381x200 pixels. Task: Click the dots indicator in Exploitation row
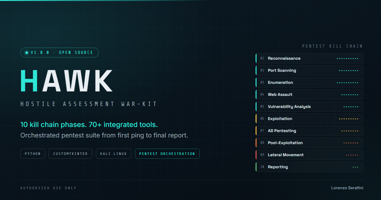[349, 119]
